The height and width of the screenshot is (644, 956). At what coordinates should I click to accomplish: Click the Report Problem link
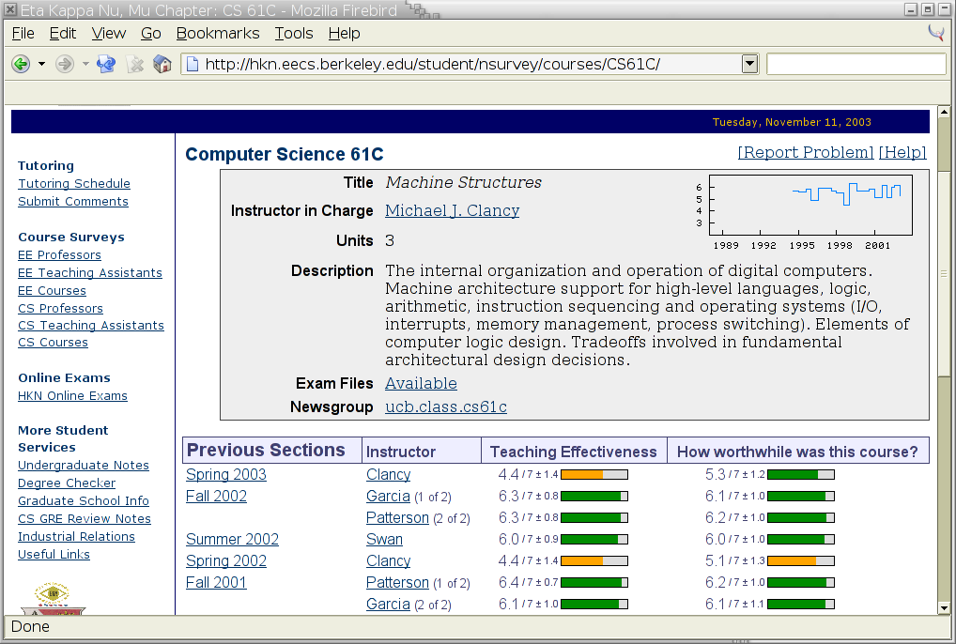(x=805, y=152)
